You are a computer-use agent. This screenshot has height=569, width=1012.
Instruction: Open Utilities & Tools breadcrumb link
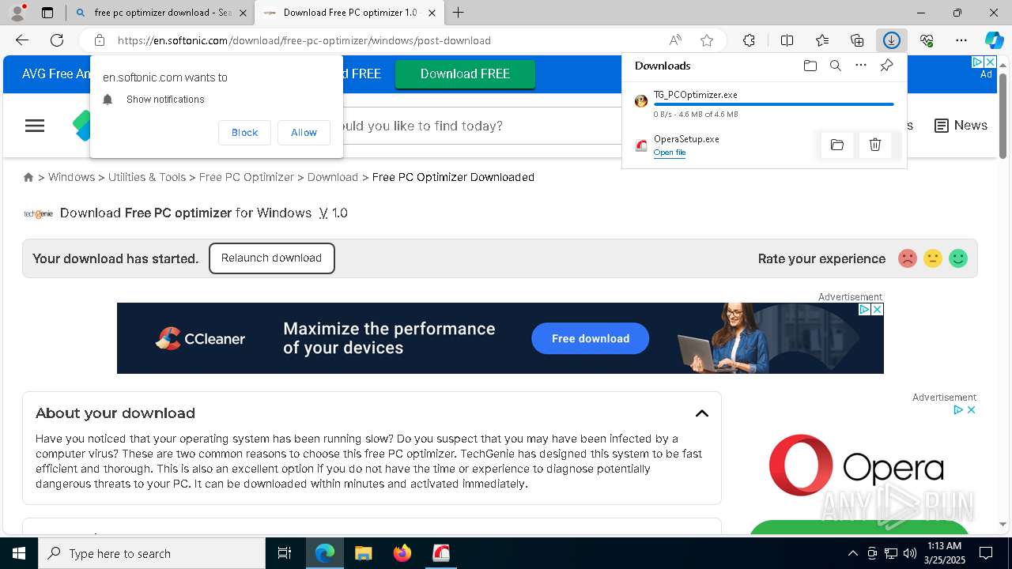coord(147,177)
